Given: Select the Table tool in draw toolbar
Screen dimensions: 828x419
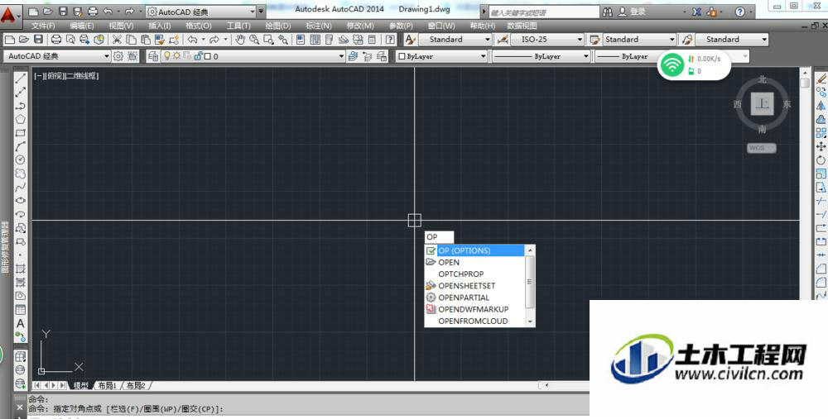Looking at the screenshot, I should click(x=21, y=310).
